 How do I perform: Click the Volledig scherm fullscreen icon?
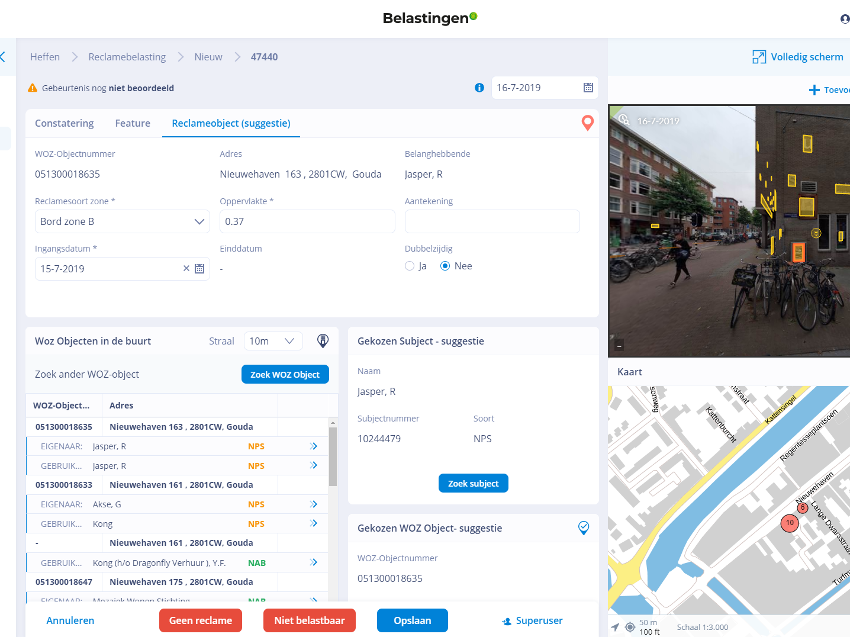(x=759, y=57)
